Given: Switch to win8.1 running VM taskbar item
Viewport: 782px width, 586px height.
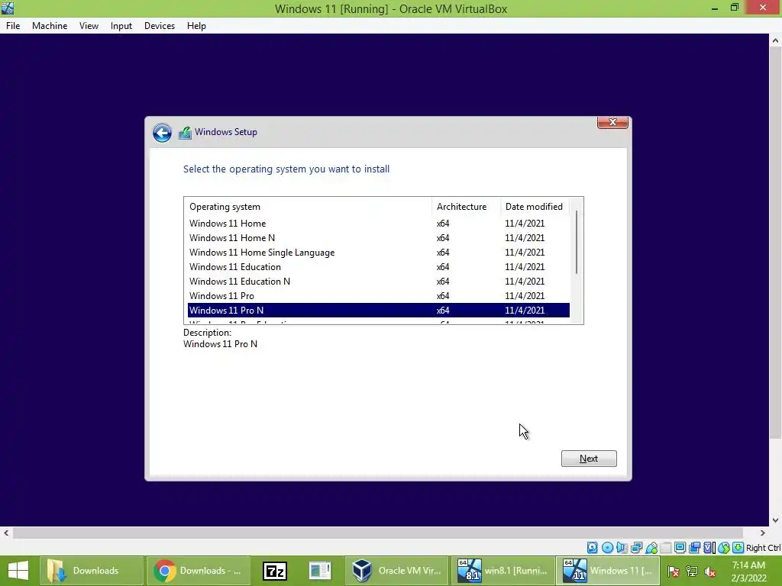Looking at the screenshot, I should [502, 571].
